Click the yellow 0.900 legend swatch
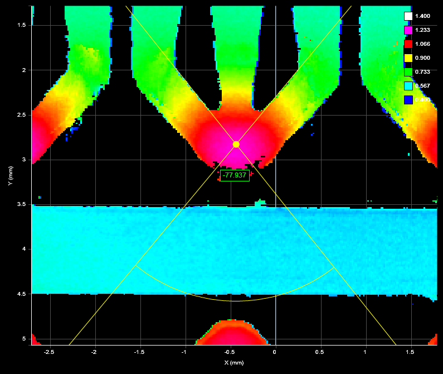The width and height of the screenshot is (443, 374). (408, 57)
